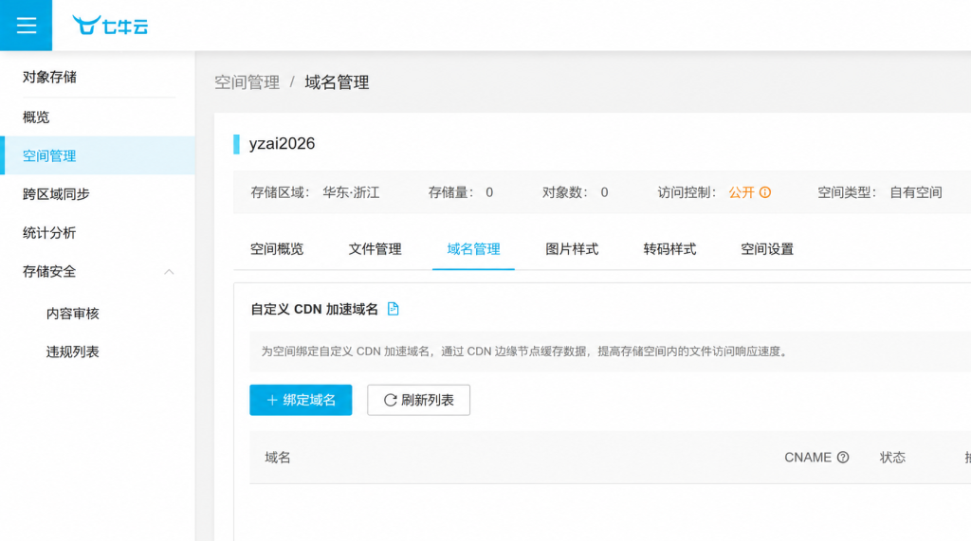Click 域名管理 breadcrumb text
Screen dimensions: 971x541
coord(337,82)
